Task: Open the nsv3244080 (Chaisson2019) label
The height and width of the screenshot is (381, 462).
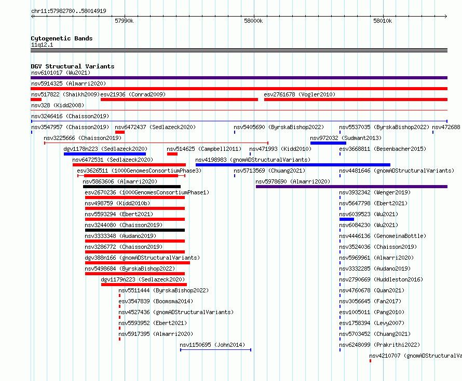Action: tap(124, 225)
